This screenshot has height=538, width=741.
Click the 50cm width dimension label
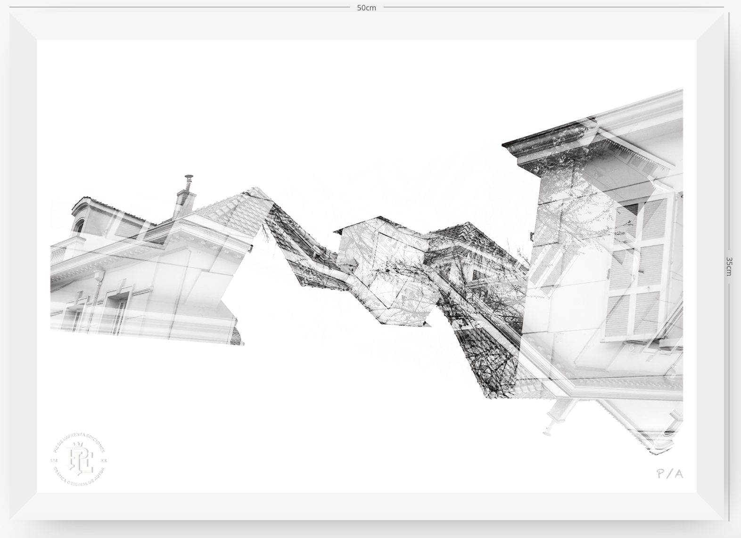(366, 8)
